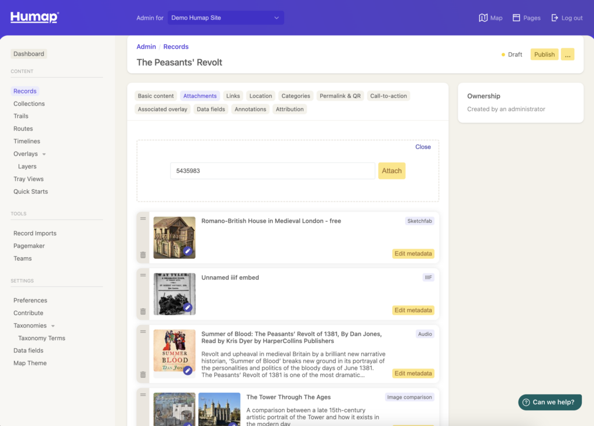Switch to the Basic content tab
Screen dimensions: 594x426
(x=155, y=96)
